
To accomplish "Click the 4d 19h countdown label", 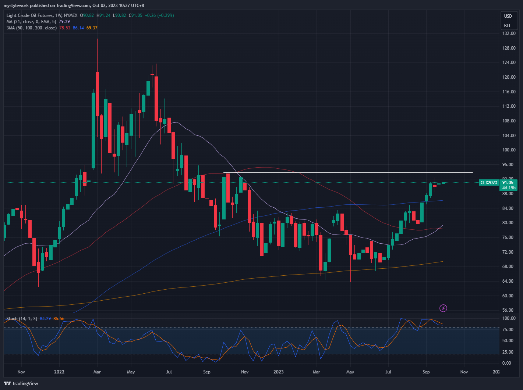I will [x=509, y=188].
